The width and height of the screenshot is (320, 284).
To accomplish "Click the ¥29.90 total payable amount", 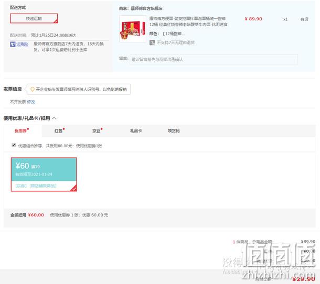I will [x=303, y=279].
